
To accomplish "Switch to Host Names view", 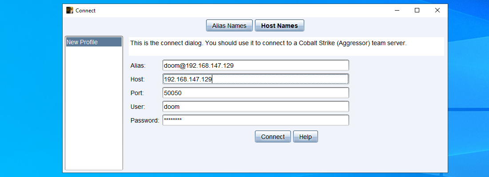I will click(x=279, y=26).
